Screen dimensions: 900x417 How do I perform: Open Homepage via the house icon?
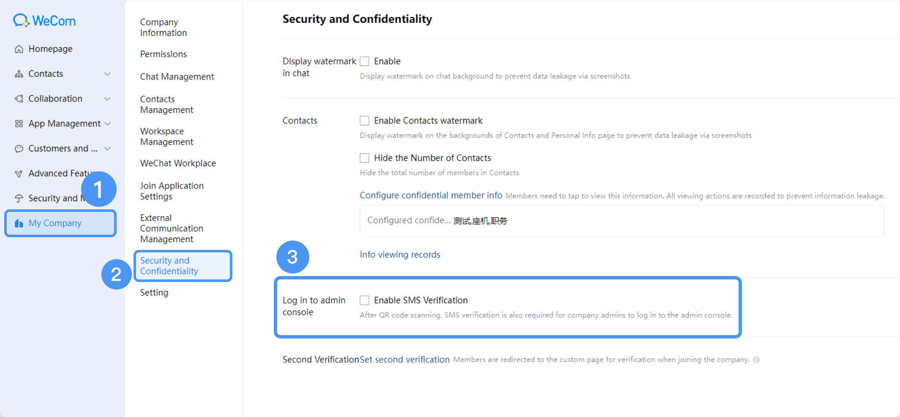pos(19,49)
